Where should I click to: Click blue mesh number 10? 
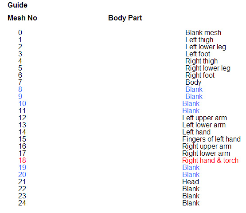click(22, 103)
